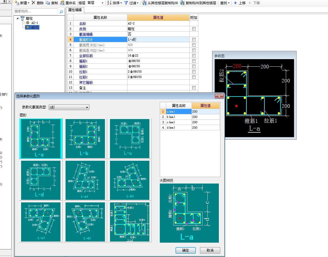Viewport: 328px width, 257px height.
Task: Click the 上移 move up arrow
Action: (x=235, y=3)
